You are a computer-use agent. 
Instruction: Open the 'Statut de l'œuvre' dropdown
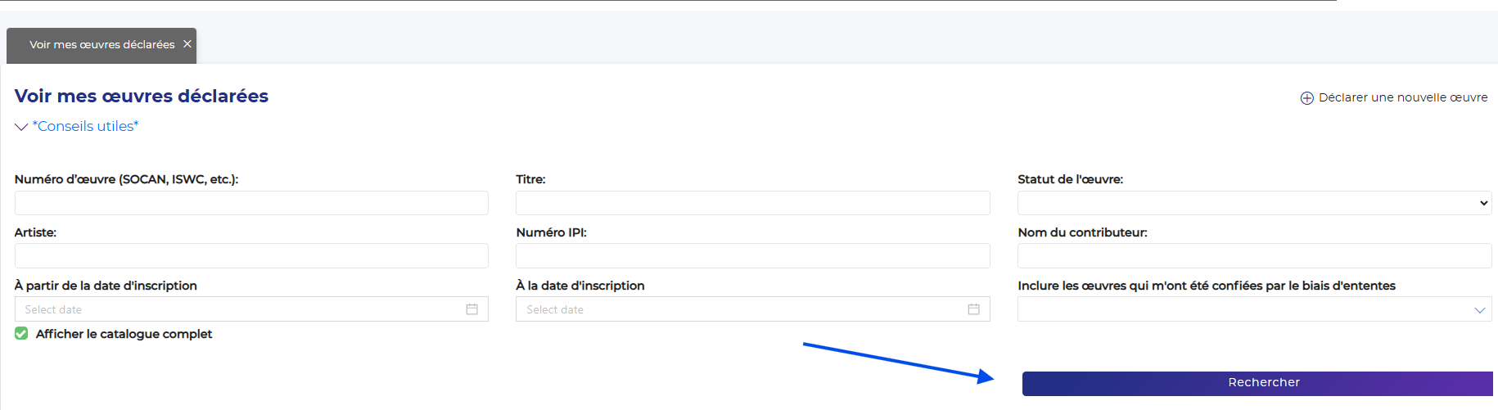(x=1254, y=203)
